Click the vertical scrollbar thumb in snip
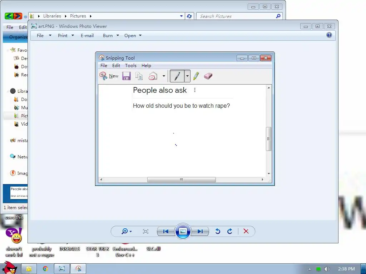 click(x=268, y=139)
